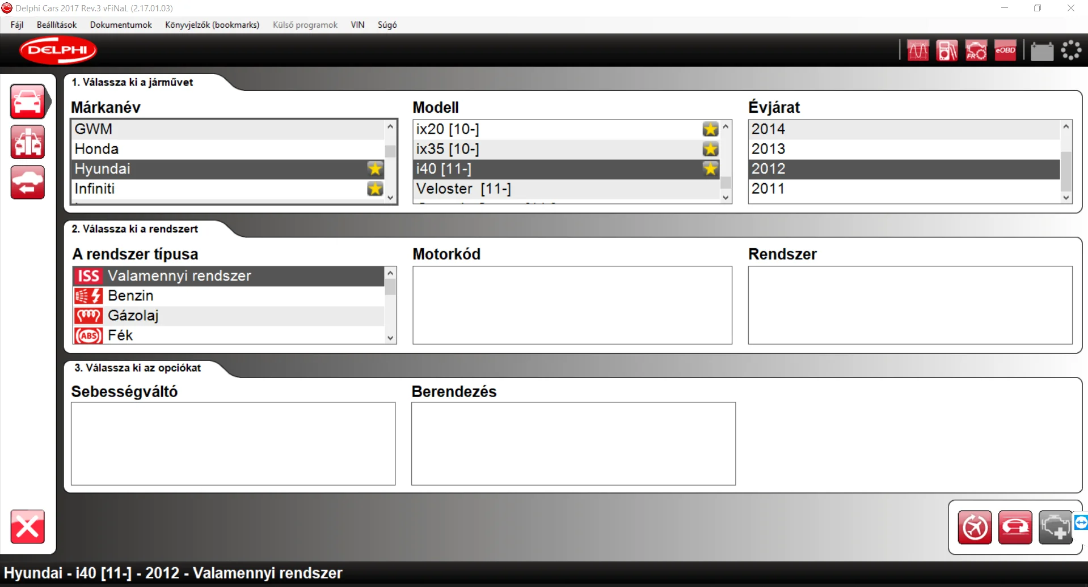Choose model Veloster [11-]
Screen dimensions: 1088x587
click(567, 189)
